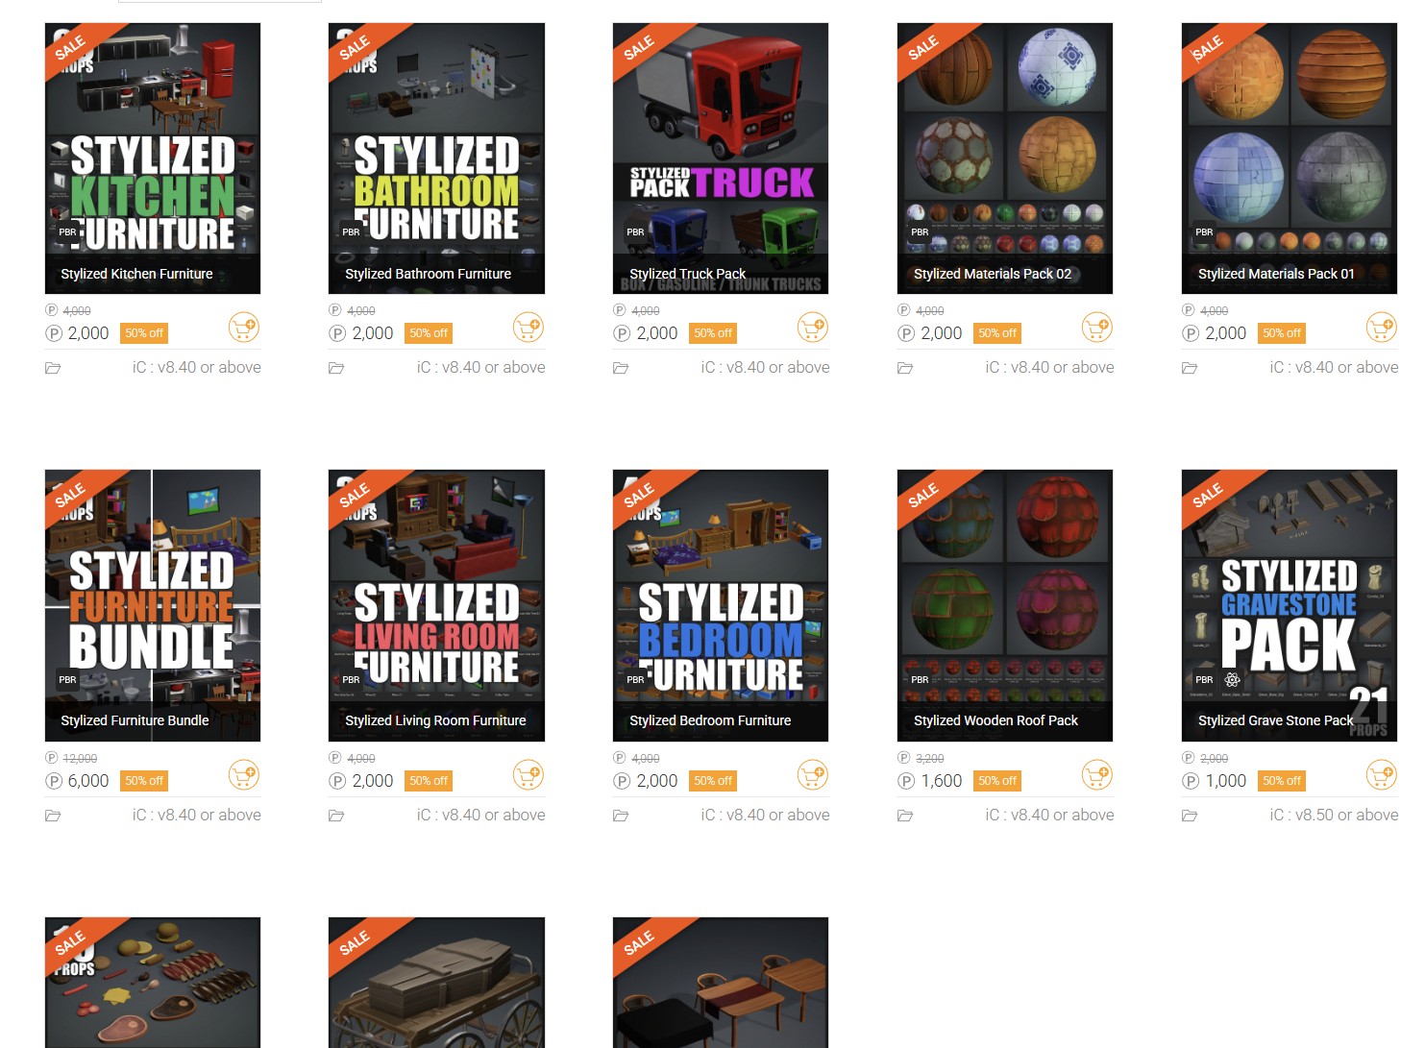Click the 50% off badge on Furniture Bundle
Viewport: 1425px width, 1048px height.
[x=143, y=781]
